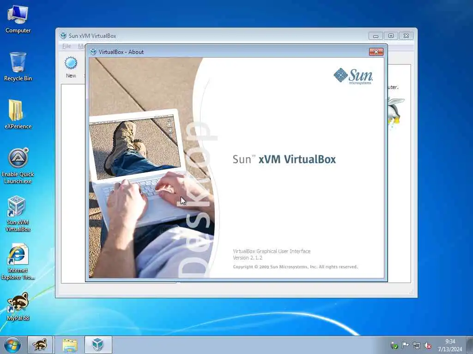Open the File menu in Sun xVM VirtualBox
473x354 pixels.
[x=67, y=46]
